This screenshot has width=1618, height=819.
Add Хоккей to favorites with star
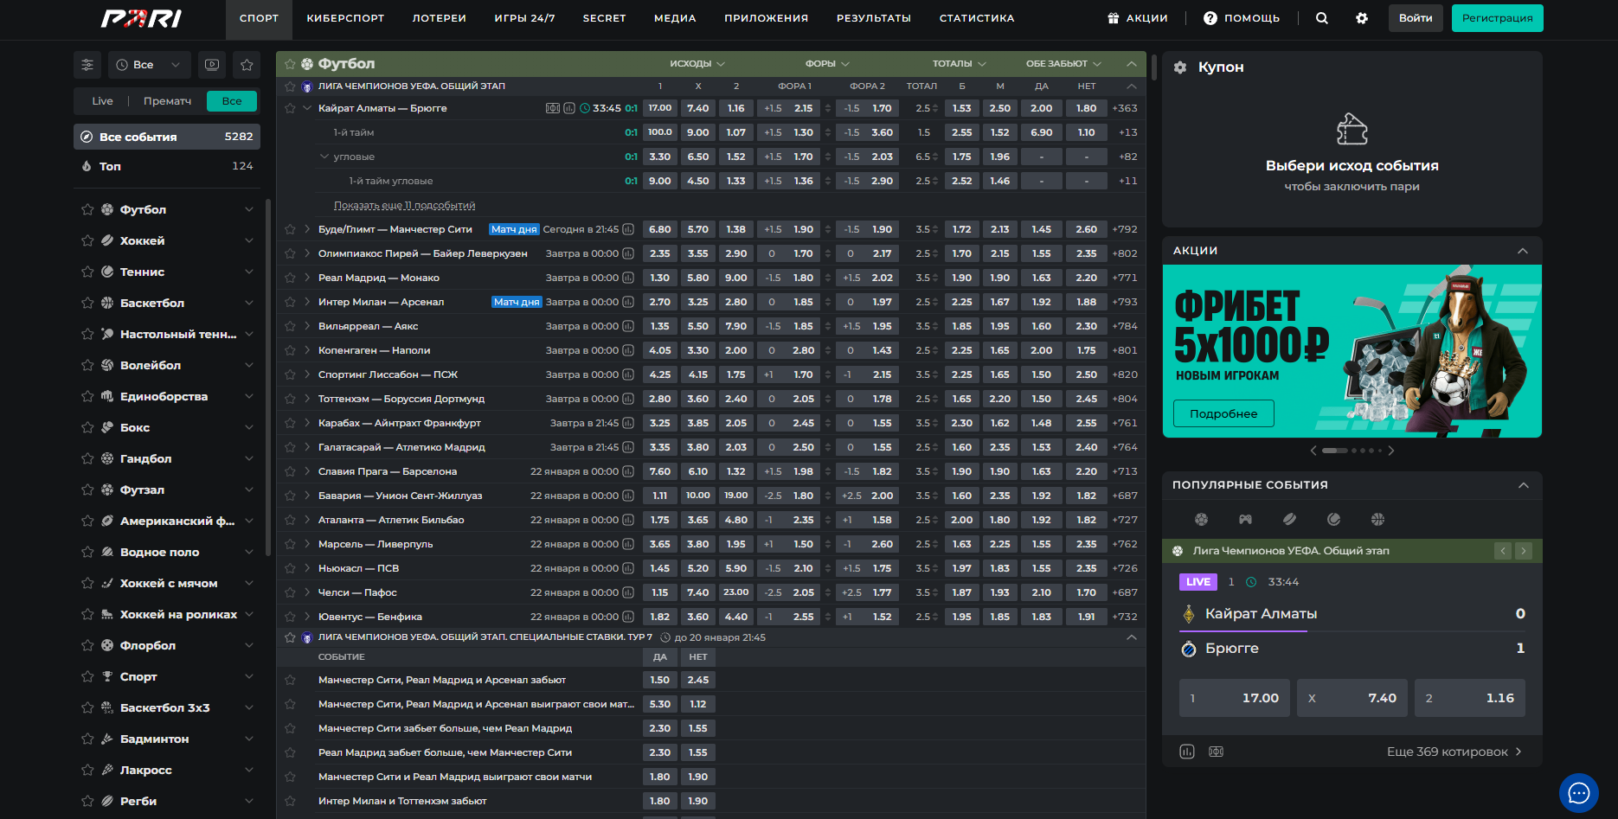[x=87, y=241]
